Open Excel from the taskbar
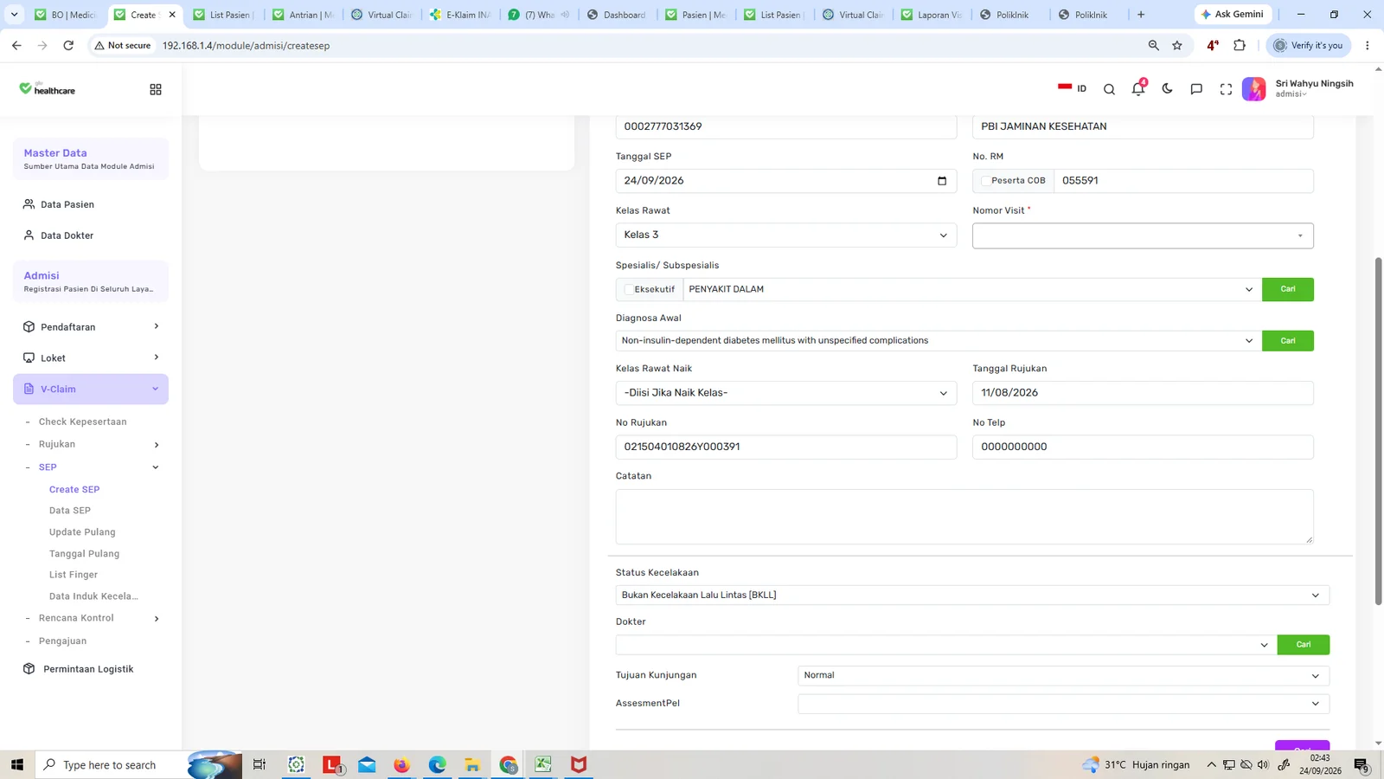This screenshot has width=1384, height=779. tap(543, 764)
